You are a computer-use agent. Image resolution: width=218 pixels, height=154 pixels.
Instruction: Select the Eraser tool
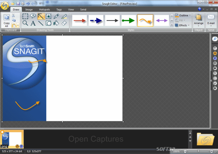pyautogui.click(x=64, y=23)
